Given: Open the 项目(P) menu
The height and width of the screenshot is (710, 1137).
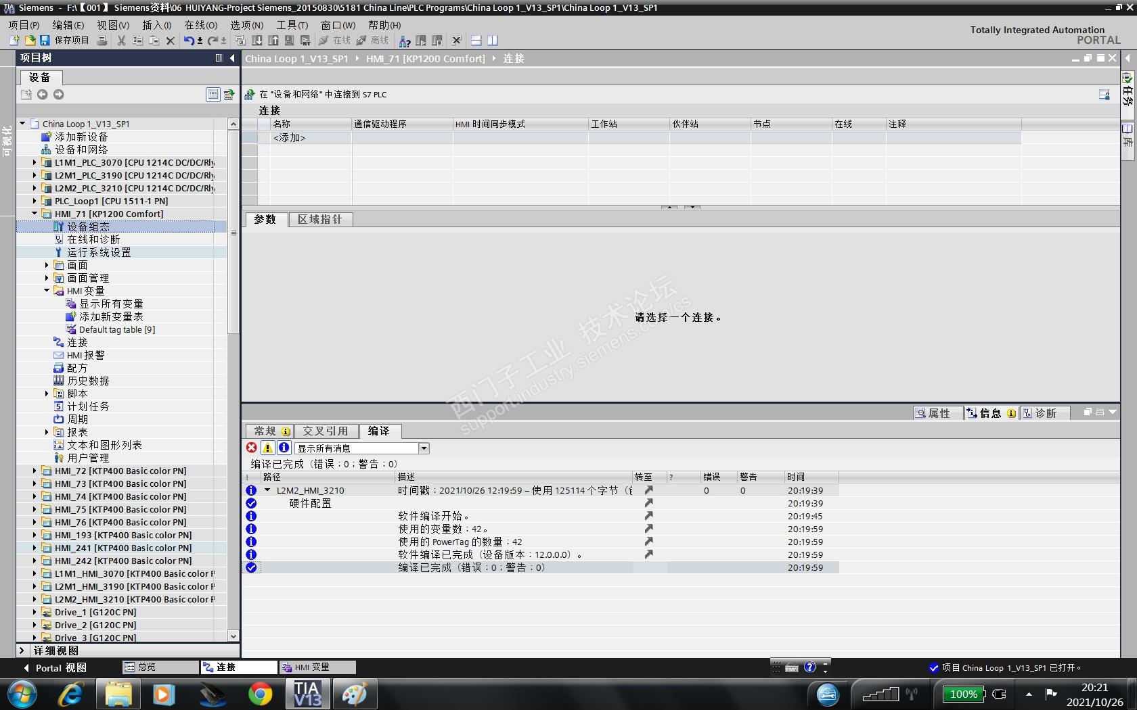Looking at the screenshot, I should tap(24, 25).
